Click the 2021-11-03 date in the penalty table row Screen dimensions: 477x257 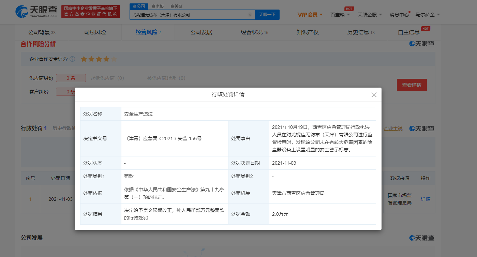60,199
